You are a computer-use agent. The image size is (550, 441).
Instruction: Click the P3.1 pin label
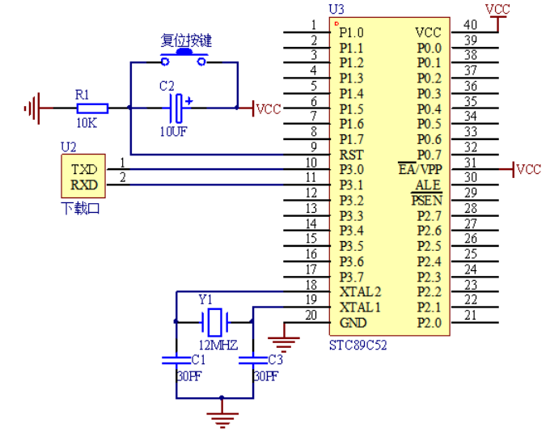point(352,184)
